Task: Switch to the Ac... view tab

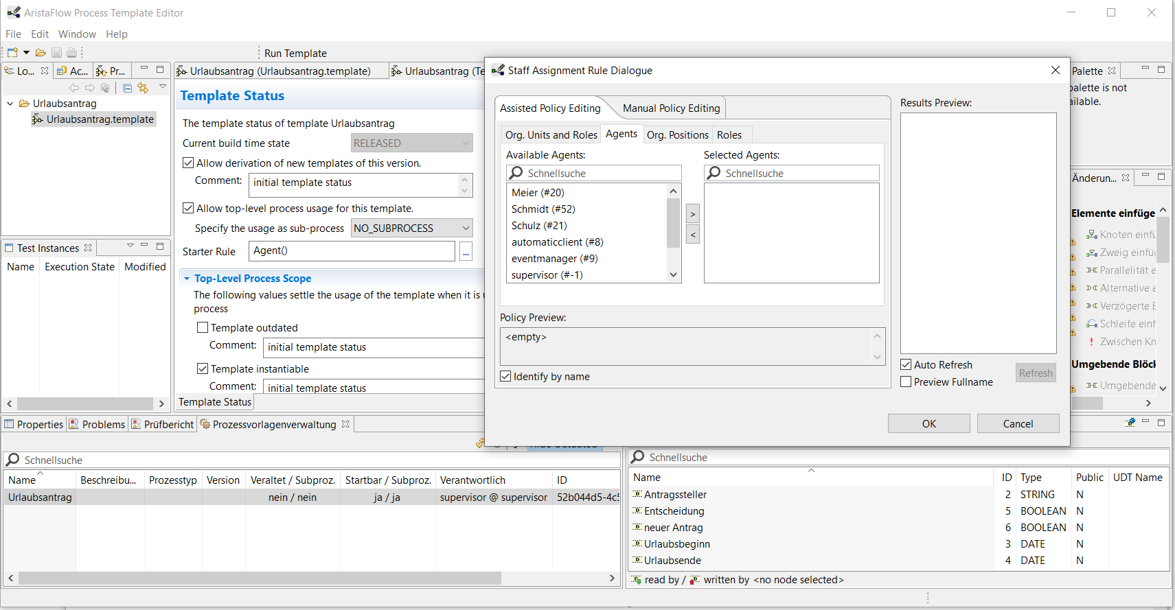Action: [x=73, y=71]
